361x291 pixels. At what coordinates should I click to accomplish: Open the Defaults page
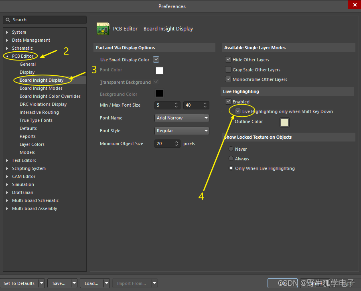28,128
